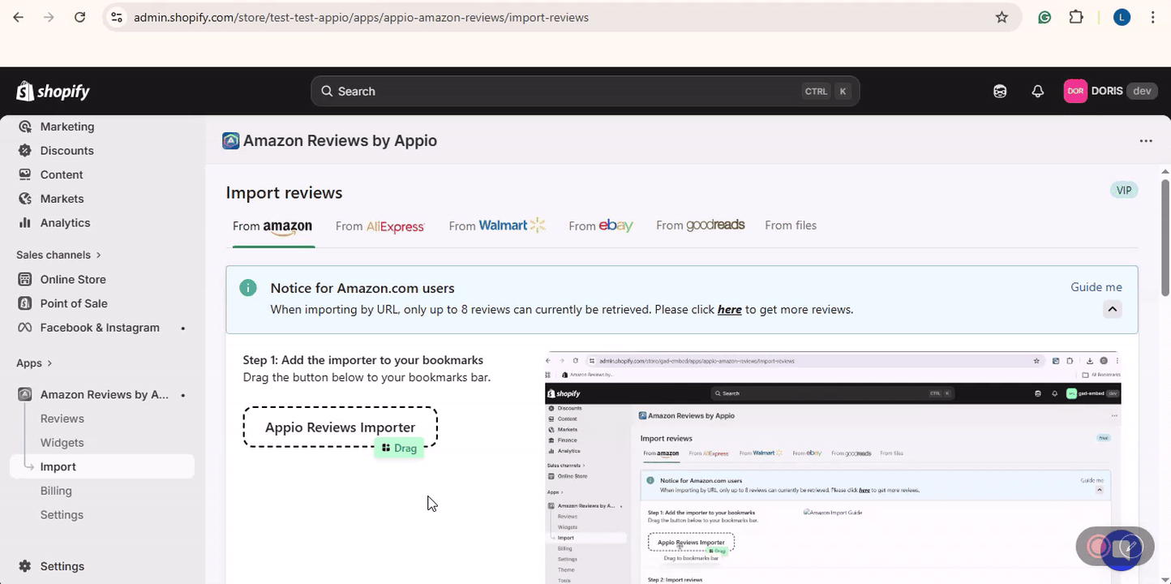1171x584 pixels.
Task: Click the VIP plan badge
Action: coord(1124,191)
